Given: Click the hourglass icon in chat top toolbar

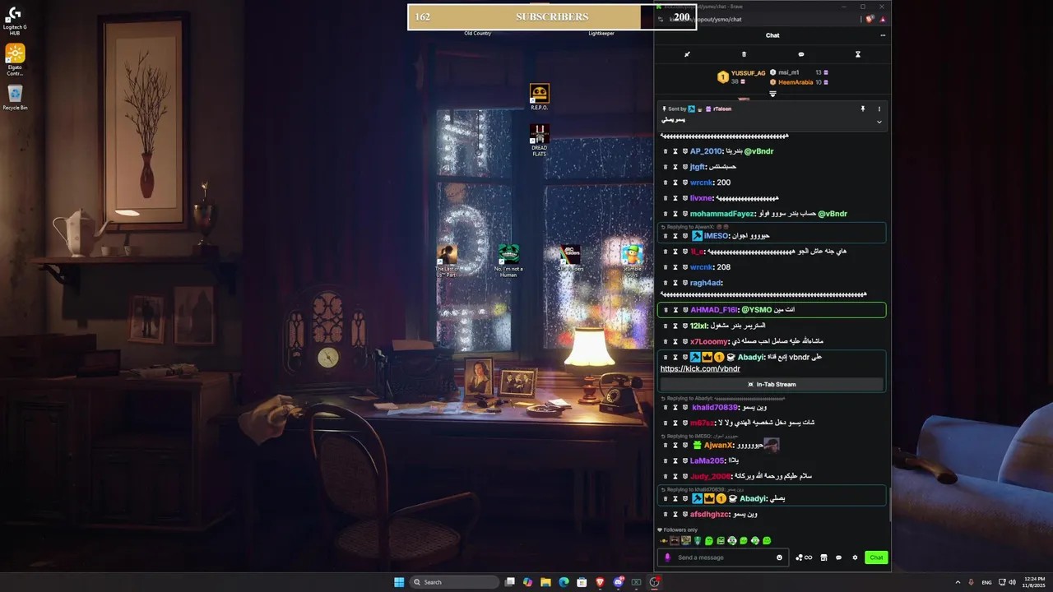Looking at the screenshot, I should pyautogui.click(x=858, y=54).
